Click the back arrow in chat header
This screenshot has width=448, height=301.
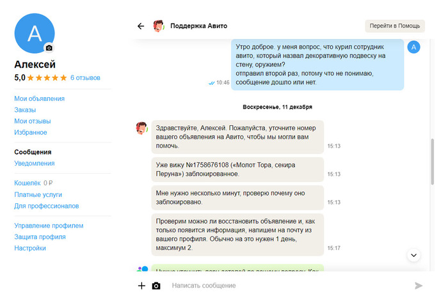tap(141, 26)
